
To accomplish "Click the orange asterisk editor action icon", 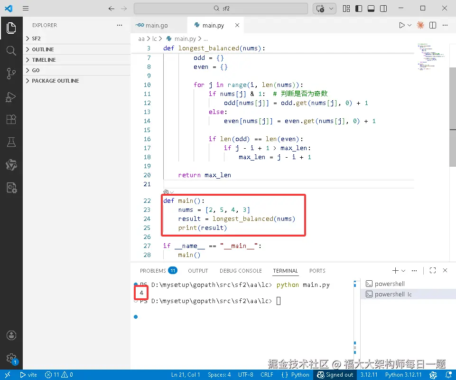I will (x=420, y=25).
